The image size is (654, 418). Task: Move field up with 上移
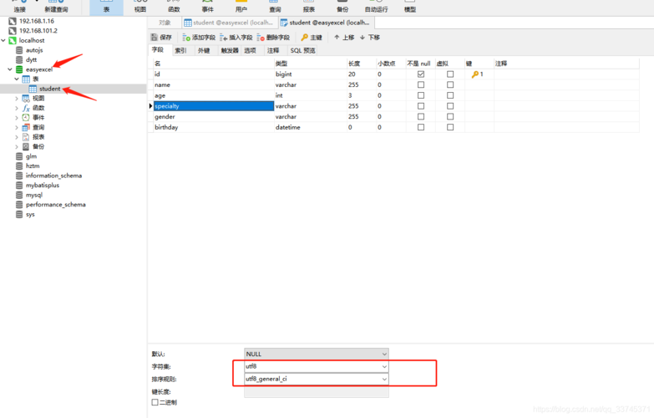[x=344, y=37]
